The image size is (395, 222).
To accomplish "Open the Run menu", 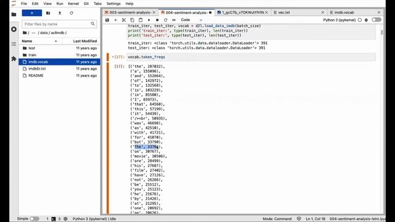I will pos(60,4).
